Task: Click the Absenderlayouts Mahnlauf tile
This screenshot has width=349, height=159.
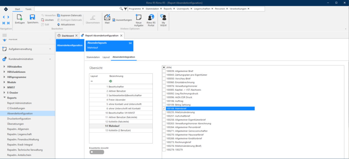Action: [x=109, y=45]
